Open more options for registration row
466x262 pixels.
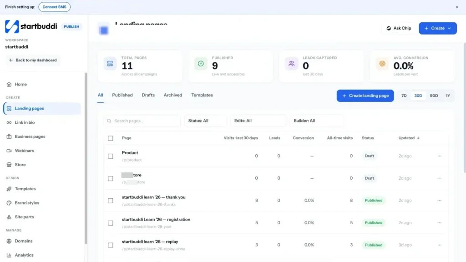tap(439, 223)
